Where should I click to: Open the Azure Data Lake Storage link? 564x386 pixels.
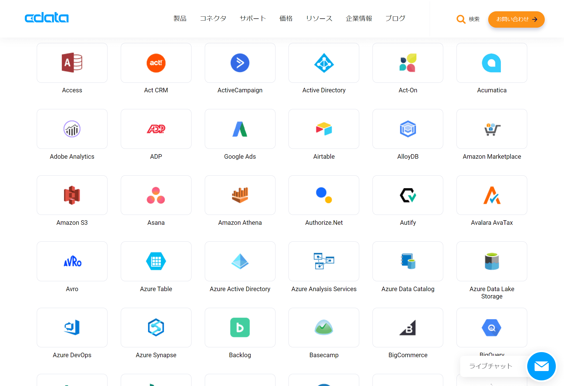pyautogui.click(x=492, y=293)
